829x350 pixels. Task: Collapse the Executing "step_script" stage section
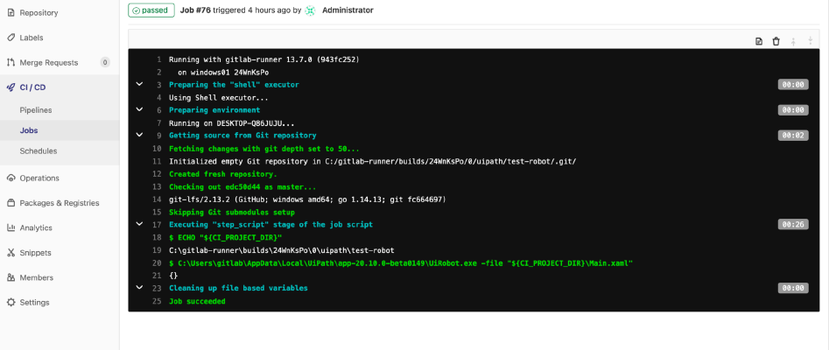point(139,224)
